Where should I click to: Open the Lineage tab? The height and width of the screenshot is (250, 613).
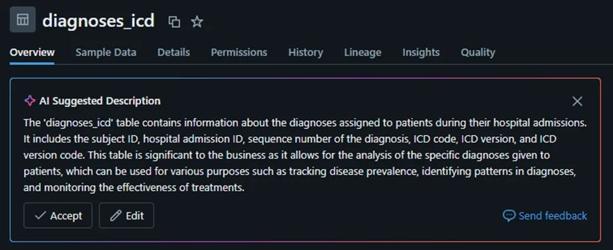pos(362,53)
